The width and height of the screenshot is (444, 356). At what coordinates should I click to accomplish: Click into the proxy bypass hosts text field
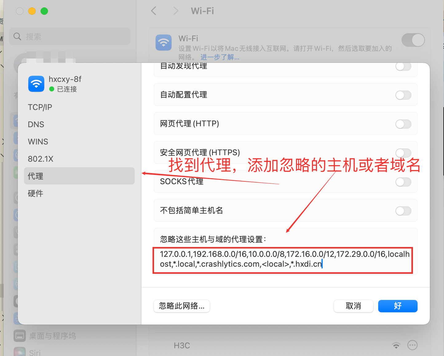[283, 259]
